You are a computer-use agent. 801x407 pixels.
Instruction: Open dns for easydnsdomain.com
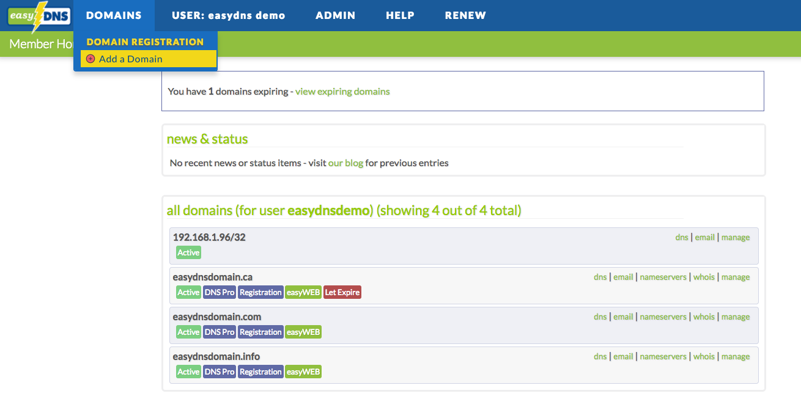[x=600, y=317]
